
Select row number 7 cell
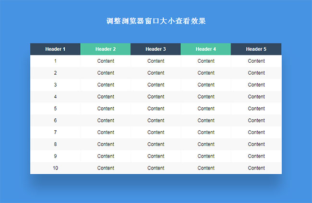(55, 132)
